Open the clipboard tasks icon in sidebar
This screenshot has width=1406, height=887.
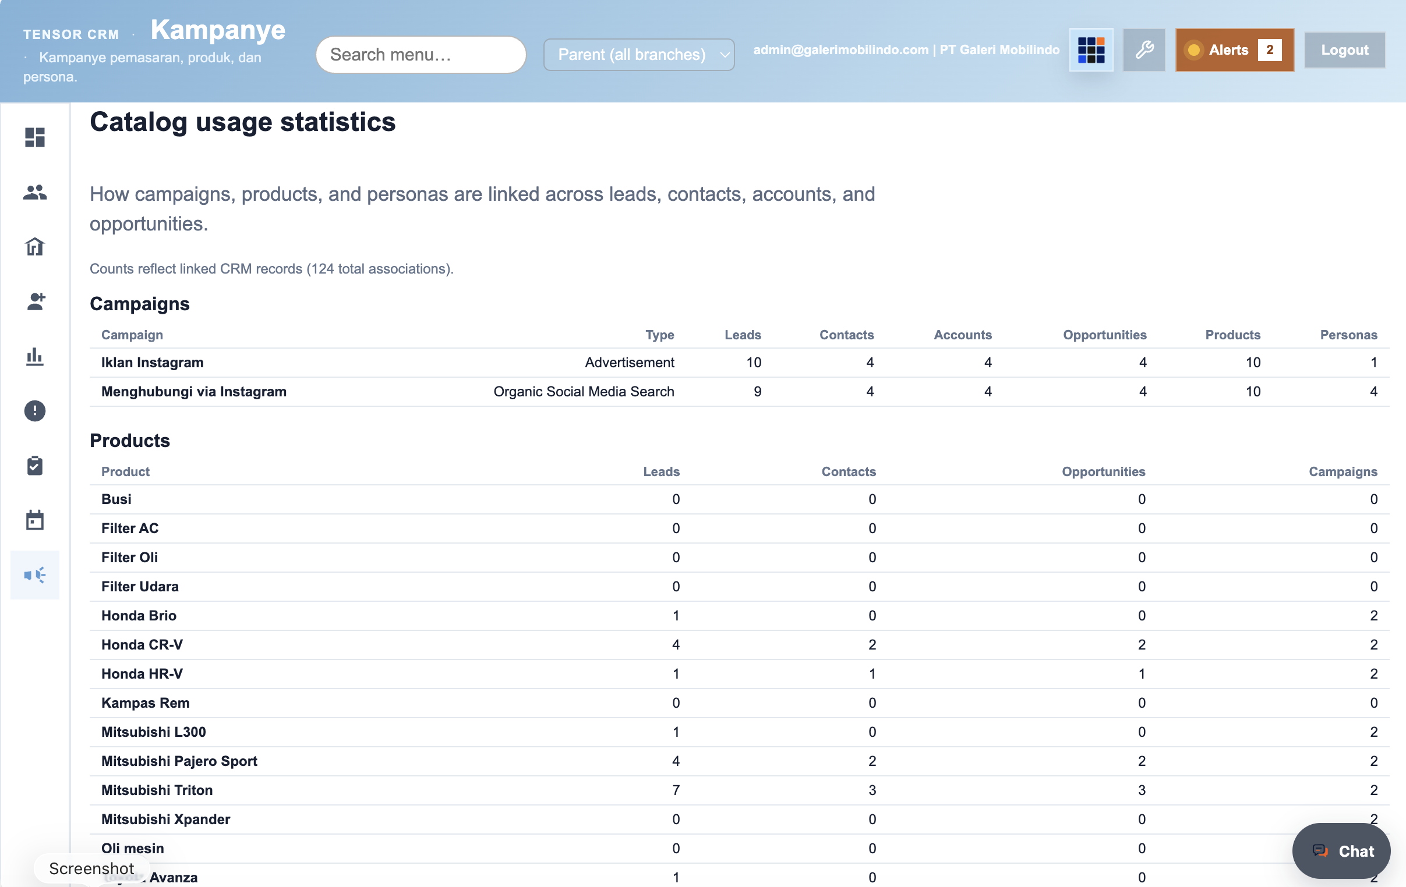(x=35, y=465)
